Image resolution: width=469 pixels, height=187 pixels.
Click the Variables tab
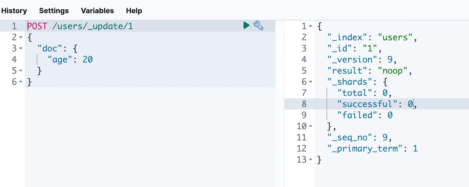point(97,11)
